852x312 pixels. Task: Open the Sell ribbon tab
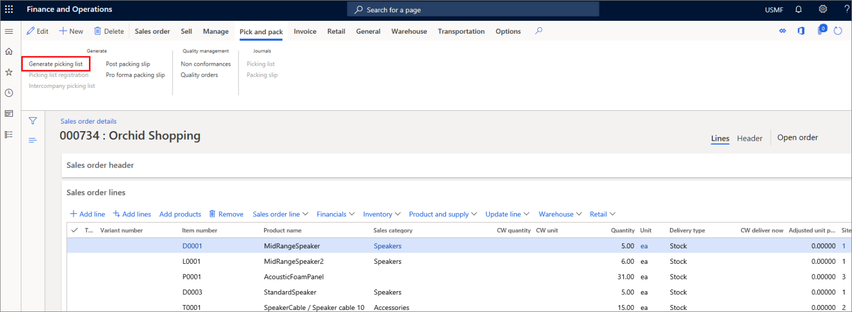point(186,32)
